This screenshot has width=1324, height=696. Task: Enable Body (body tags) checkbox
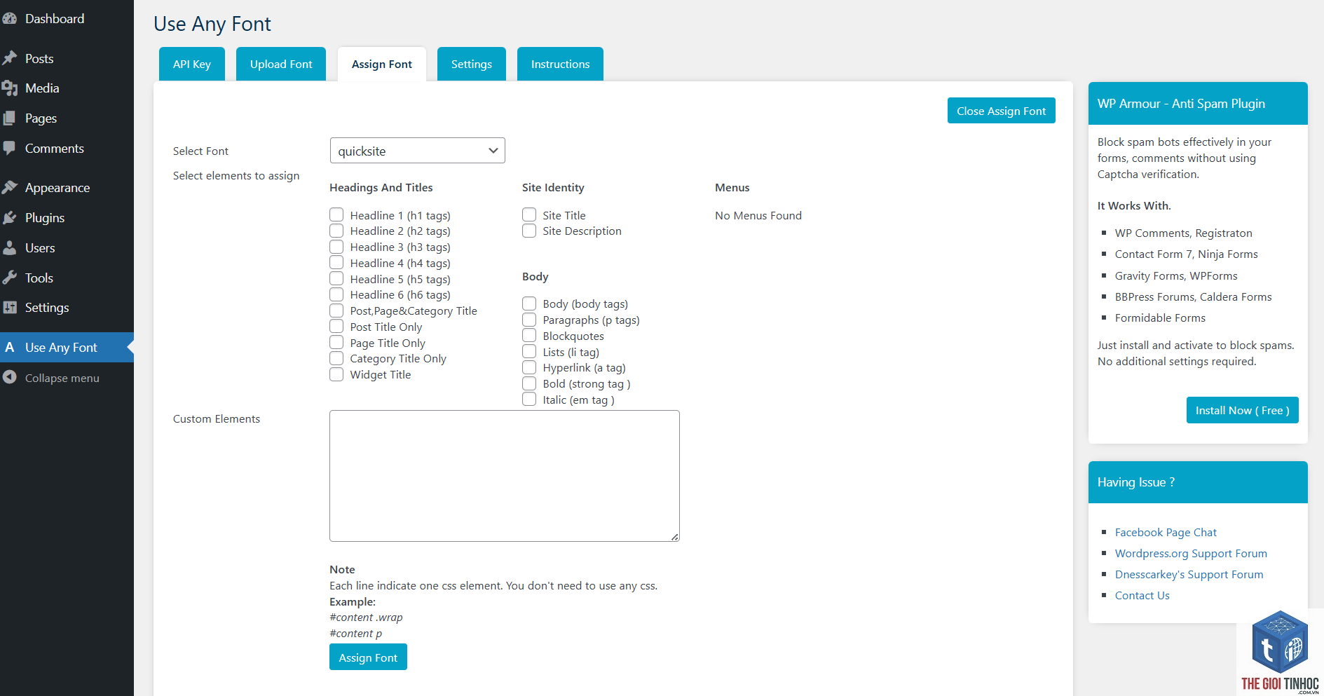[529, 303]
